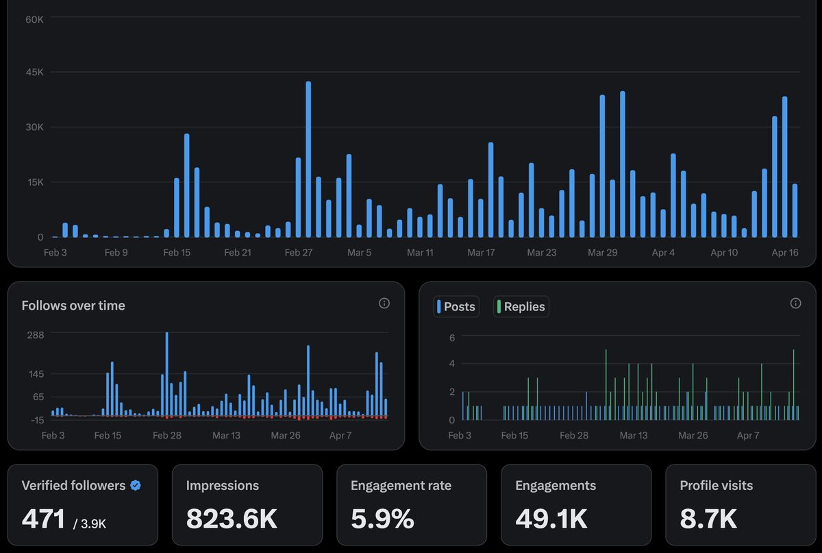Toggle the Posts series legend
822x553 pixels.
[x=456, y=306]
